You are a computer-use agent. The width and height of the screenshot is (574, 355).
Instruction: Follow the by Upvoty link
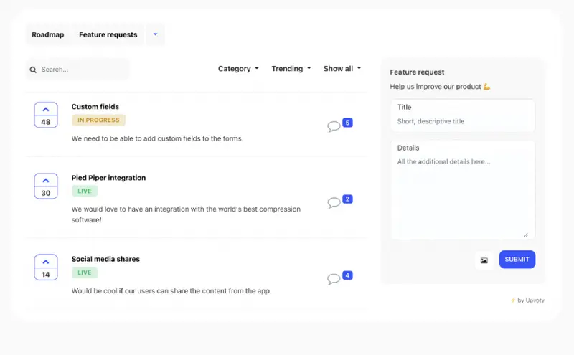point(527,300)
